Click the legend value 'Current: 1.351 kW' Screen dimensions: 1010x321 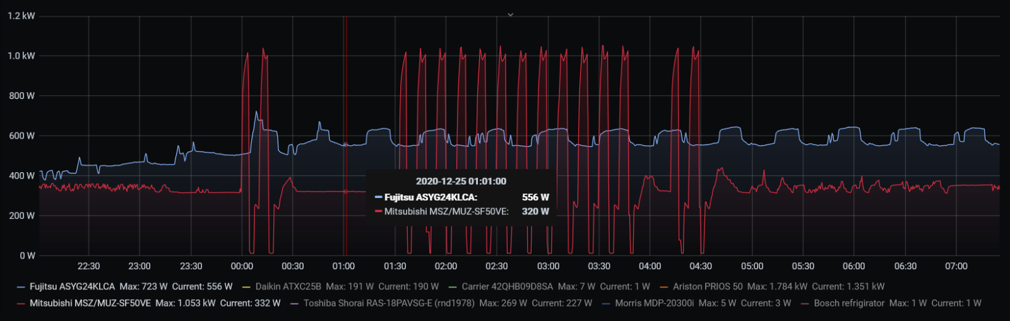pyautogui.click(x=848, y=286)
